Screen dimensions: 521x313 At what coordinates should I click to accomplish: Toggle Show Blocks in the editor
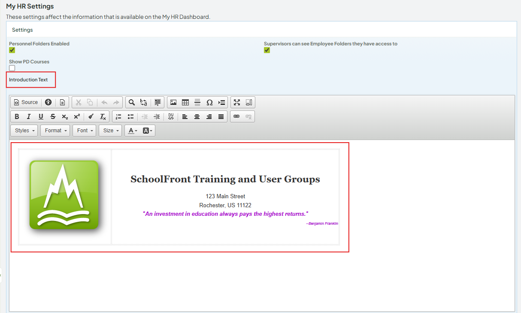pos(249,102)
